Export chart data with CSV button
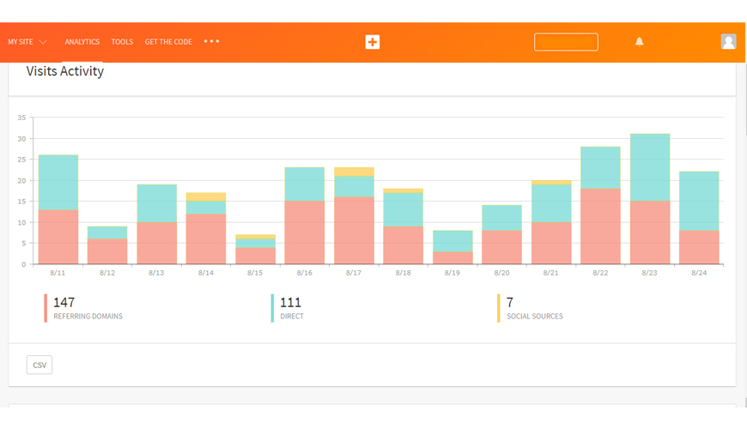Image resolution: width=747 pixels, height=429 pixels. (x=39, y=366)
